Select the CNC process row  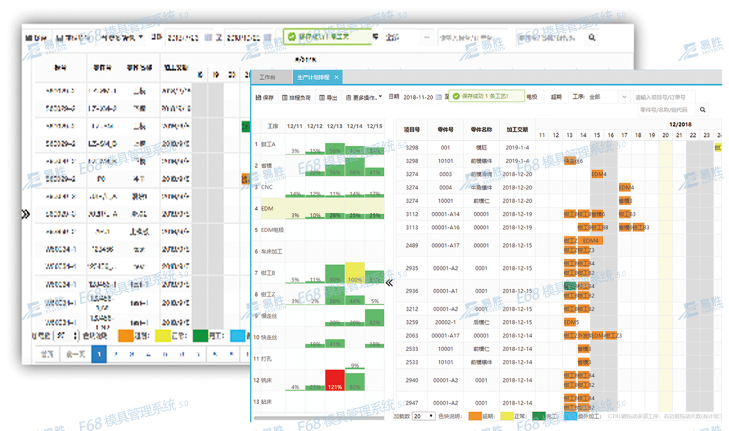[319, 187]
